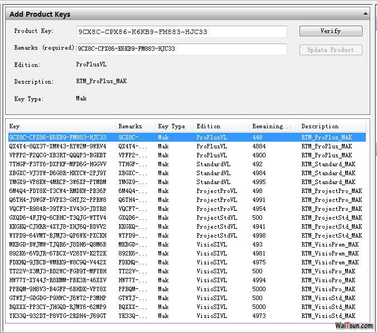Click the Remarks text field
This screenshot has width=377, height=333.
click(x=181, y=49)
